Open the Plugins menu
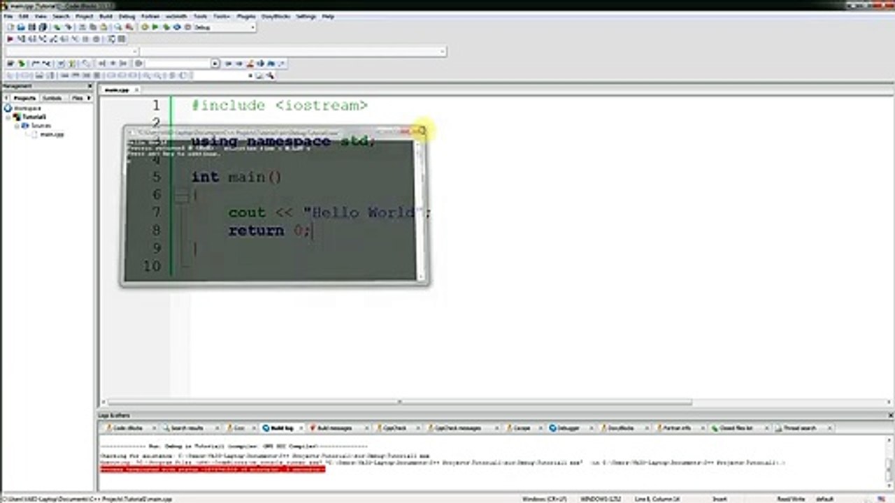Screen dimensions: 895x503 coord(246,16)
